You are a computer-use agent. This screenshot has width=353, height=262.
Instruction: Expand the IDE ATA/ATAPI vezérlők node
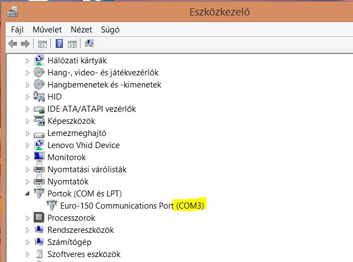pyautogui.click(x=28, y=109)
